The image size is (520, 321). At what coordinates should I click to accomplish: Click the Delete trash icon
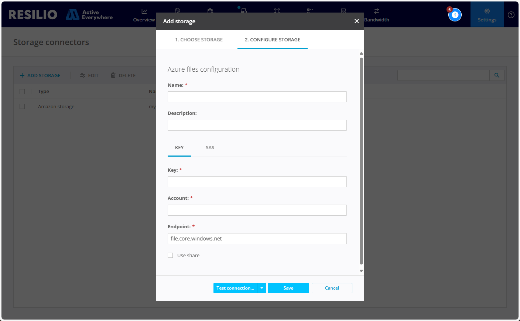click(113, 75)
